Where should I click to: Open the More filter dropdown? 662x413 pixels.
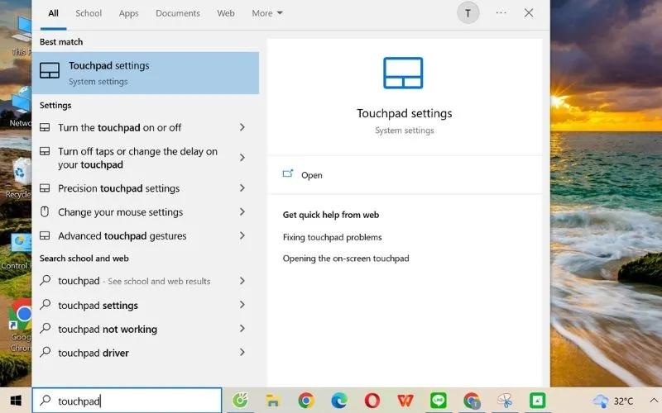point(267,13)
